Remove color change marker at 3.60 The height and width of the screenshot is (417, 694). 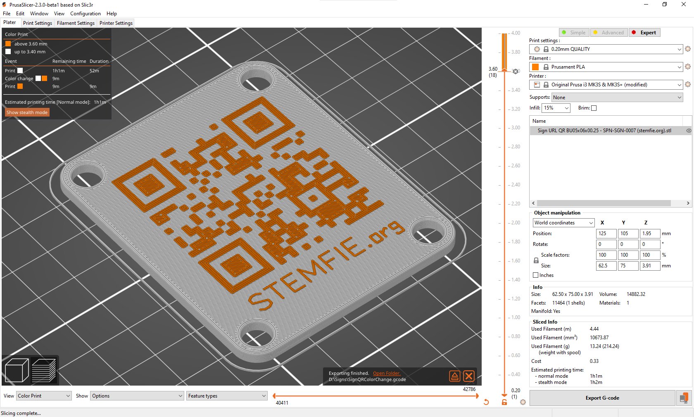point(516,71)
